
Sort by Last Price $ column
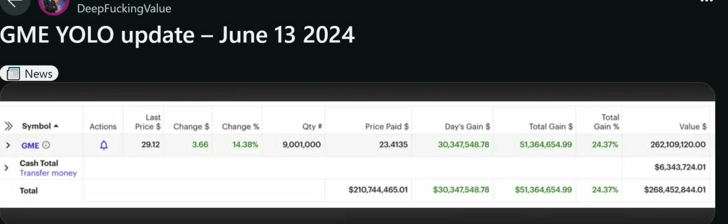pos(148,122)
